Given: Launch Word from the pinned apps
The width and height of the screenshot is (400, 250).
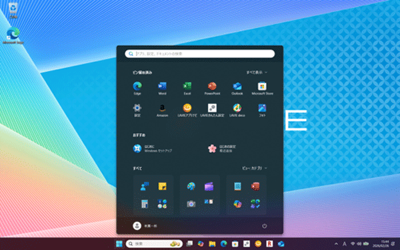Looking at the screenshot, I should [162, 88].
